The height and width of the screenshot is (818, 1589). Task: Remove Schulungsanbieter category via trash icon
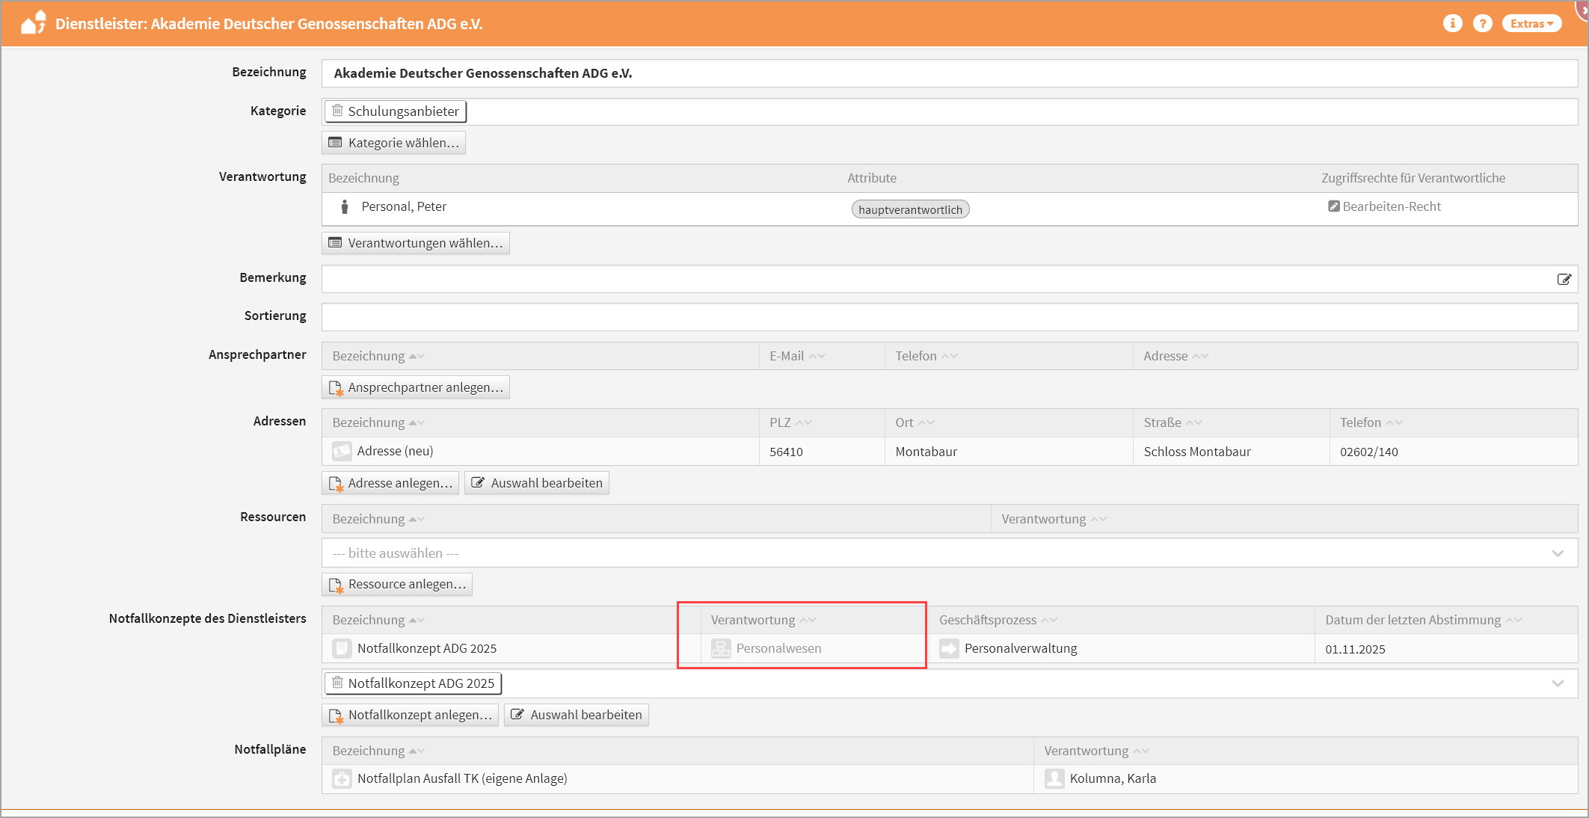(338, 111)
